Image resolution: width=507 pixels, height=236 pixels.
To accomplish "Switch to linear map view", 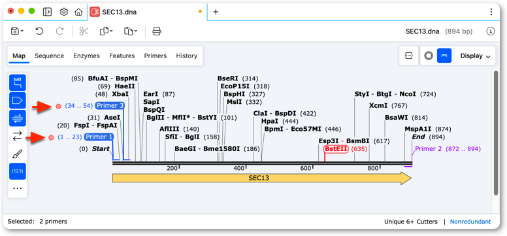I will click(444, 56).
